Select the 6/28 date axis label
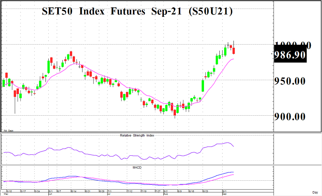The width and height of the screenshot is (322, 196). click(102, 191)
